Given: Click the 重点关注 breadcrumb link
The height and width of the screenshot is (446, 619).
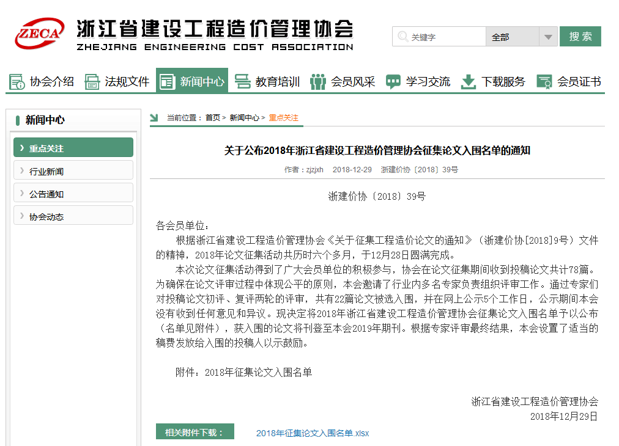Looking at the screenshot, I should [x=283, y=117].
